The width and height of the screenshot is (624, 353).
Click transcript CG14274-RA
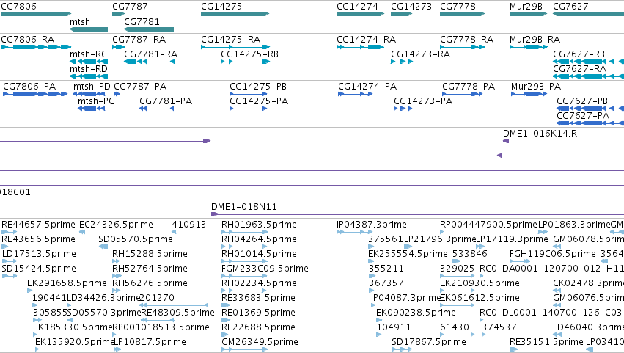pyautogui.click(x=366, y=40)
